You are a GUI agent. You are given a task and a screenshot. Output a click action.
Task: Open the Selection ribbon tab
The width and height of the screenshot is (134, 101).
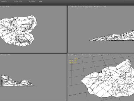click(x=4, y=2)
